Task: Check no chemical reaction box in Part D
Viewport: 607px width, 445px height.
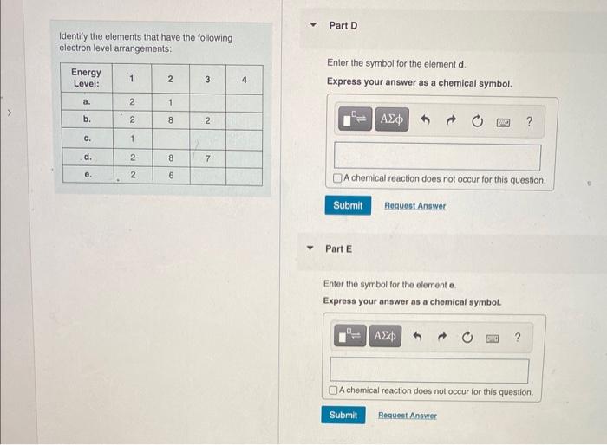Action: pos(337,177)
